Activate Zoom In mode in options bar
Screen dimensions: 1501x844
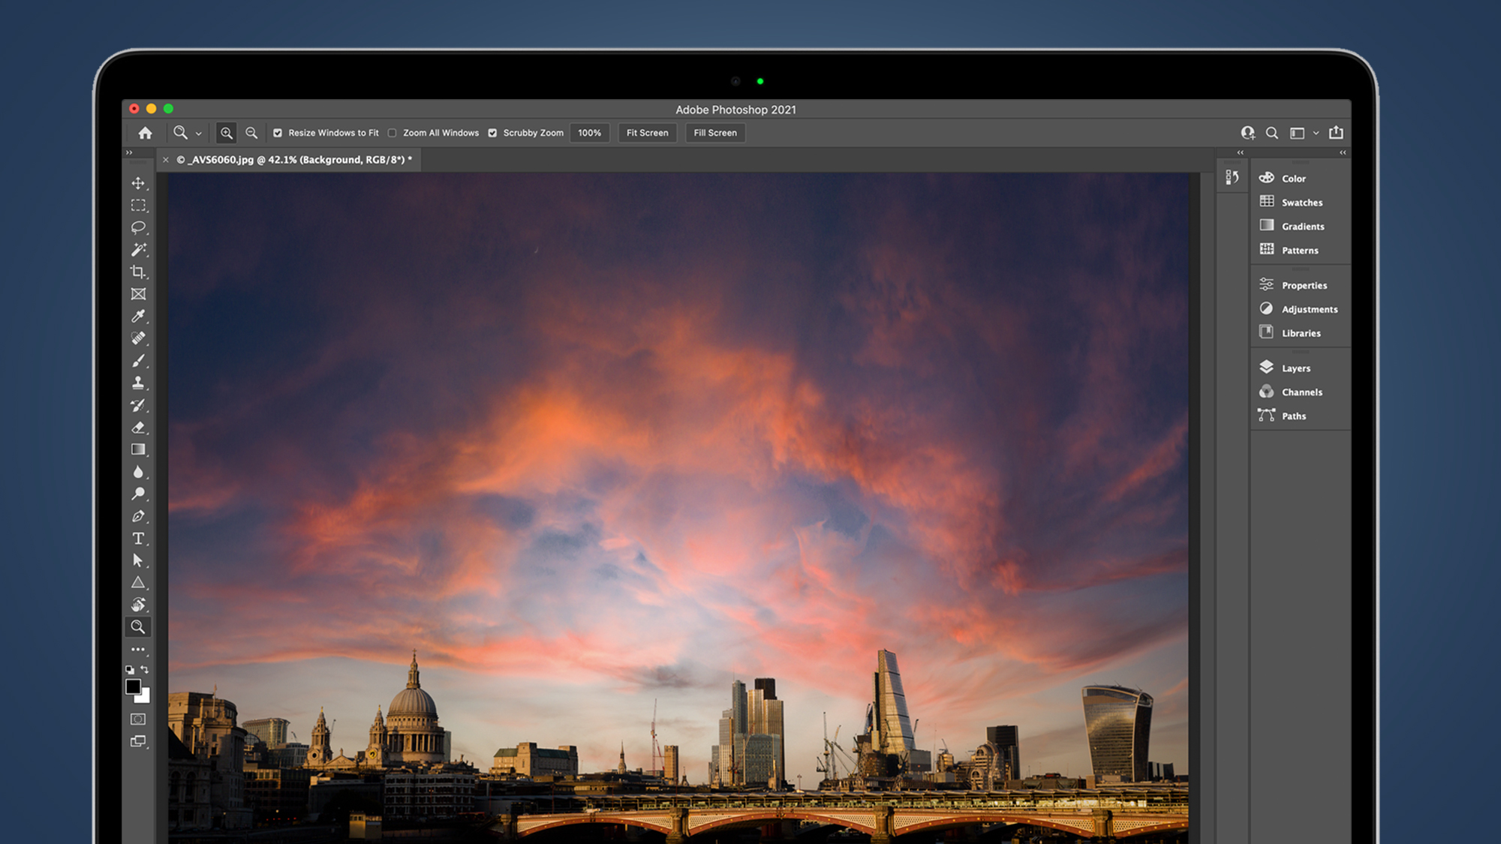point(226,133)
